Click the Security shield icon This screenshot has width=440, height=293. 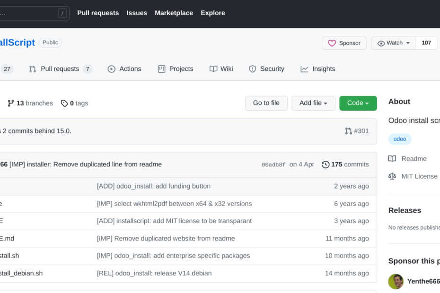click(x=253, y=69)
